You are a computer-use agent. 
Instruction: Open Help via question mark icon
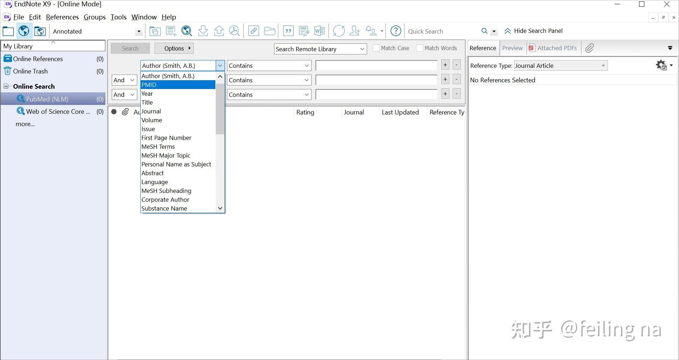(x=395, y=31)
